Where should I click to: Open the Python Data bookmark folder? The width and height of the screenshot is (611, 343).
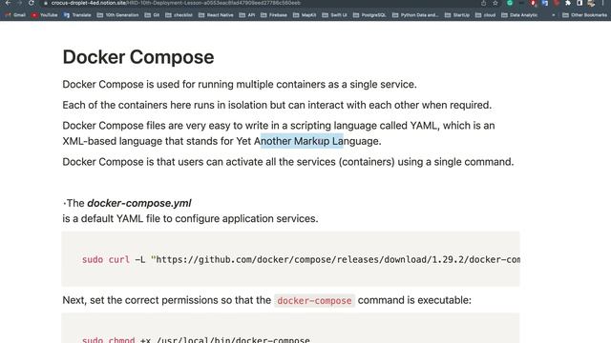coord(415,15)
